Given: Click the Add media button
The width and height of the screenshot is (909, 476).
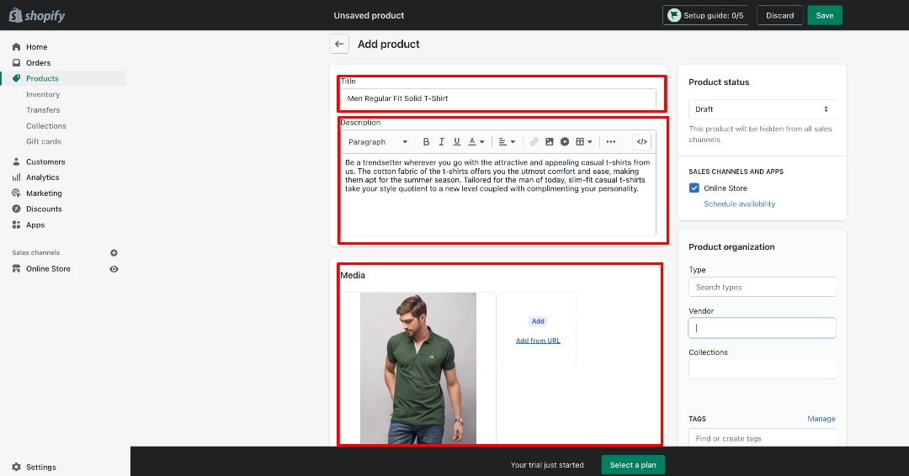Looking at the screenshot, I should point(538,321).
